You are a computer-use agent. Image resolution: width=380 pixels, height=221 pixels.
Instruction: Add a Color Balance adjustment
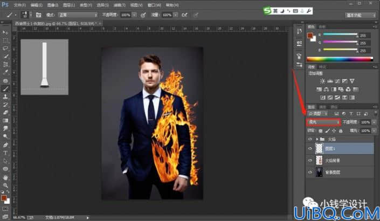[326, 89]
